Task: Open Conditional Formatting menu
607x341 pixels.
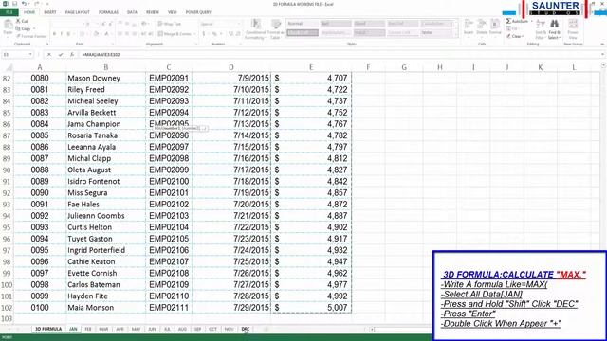Action: pos(255,29)
